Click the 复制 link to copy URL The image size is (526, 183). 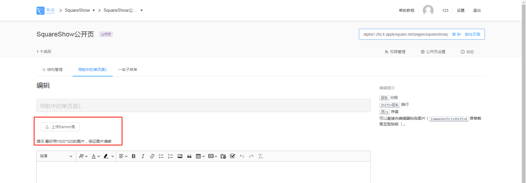[x=456, y=34]
